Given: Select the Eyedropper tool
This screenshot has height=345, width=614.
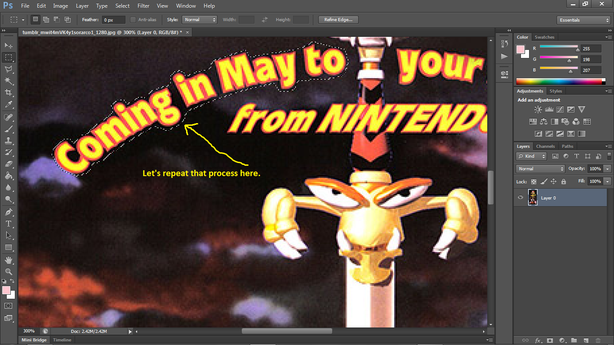Looking at the screenshot, I should coord(9,104).
